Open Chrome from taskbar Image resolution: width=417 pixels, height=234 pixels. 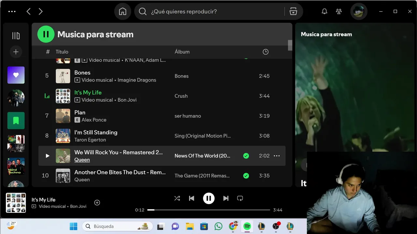[x=233, y=226]
